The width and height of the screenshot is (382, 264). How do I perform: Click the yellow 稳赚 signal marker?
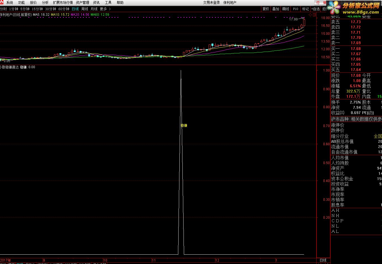[x=184, y=125]
